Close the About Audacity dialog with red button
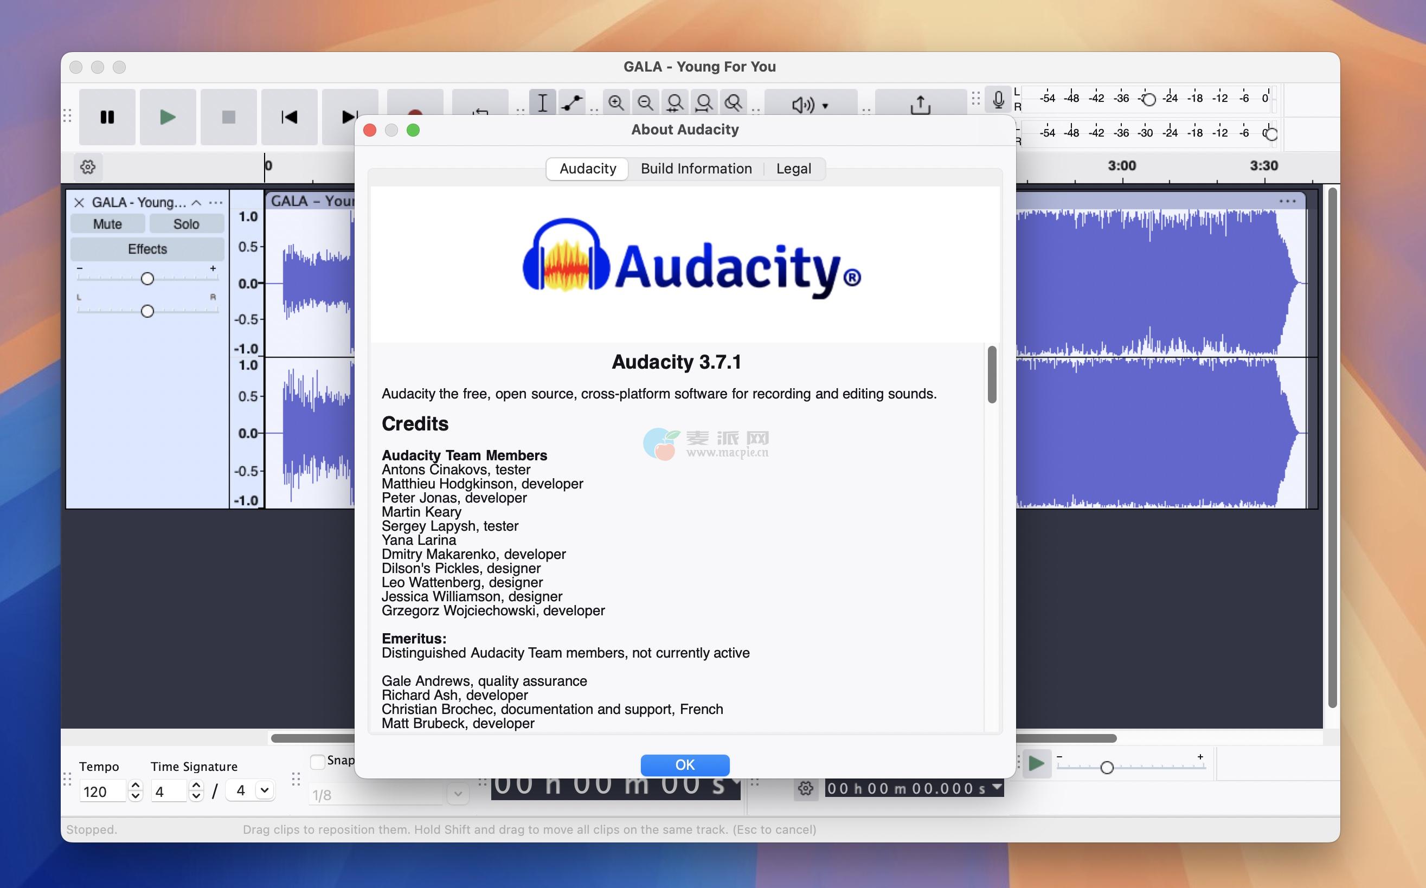This screenshot has height=888, width=1426. pyautogui.click(x=370, y=130)
